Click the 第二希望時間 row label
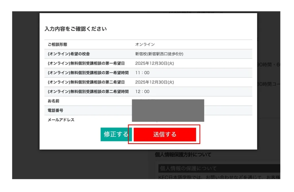The height and width of the screenshot is (192, 294). pyautogui.click(x=88, y=91)
